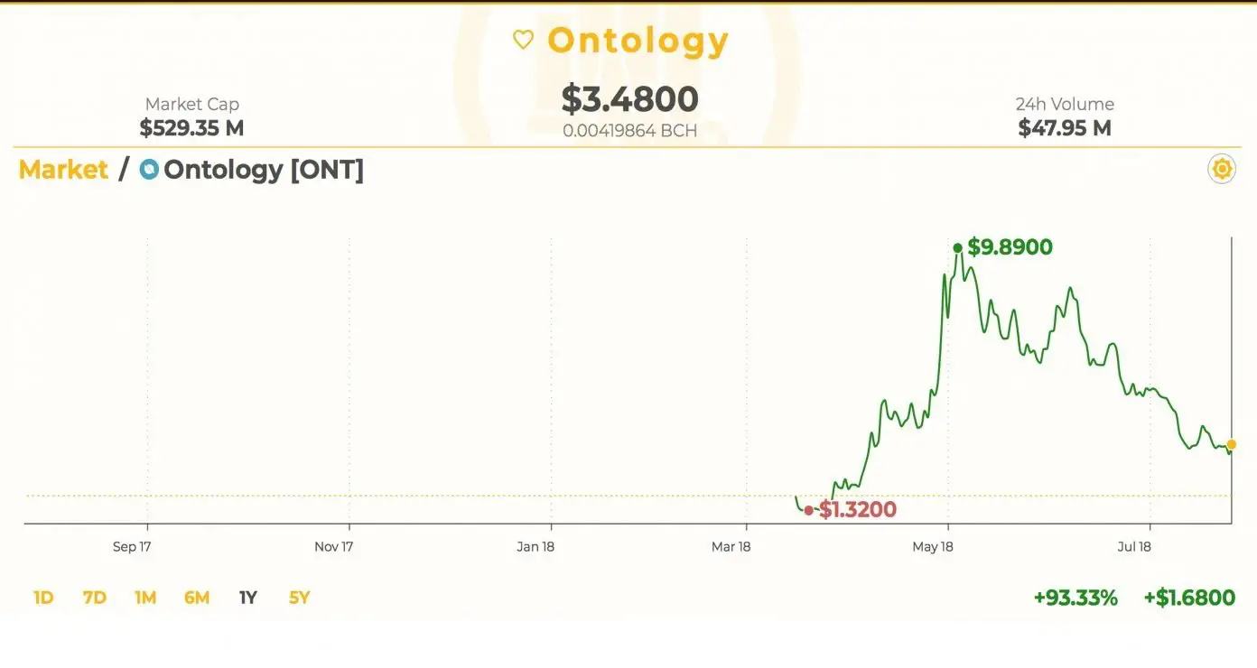Choose the 6M chart period
The width and height of the screenshot is (1257, 668).
click(197, 598)
